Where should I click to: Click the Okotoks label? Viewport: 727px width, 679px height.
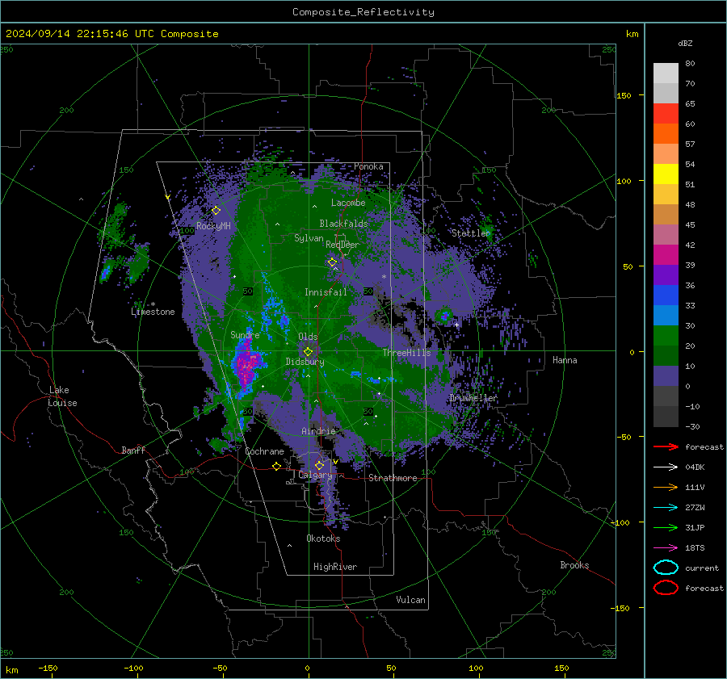tap(323, 539)
